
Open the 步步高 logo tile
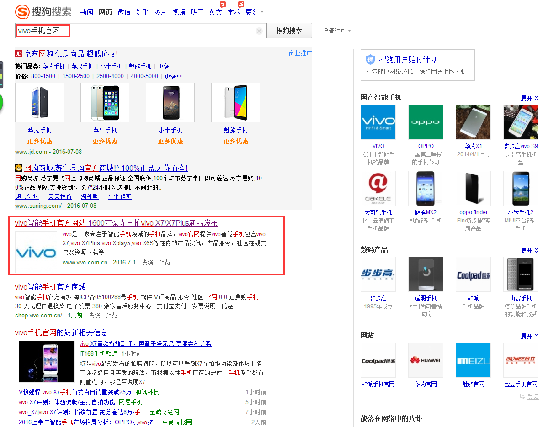click(378, 274)
